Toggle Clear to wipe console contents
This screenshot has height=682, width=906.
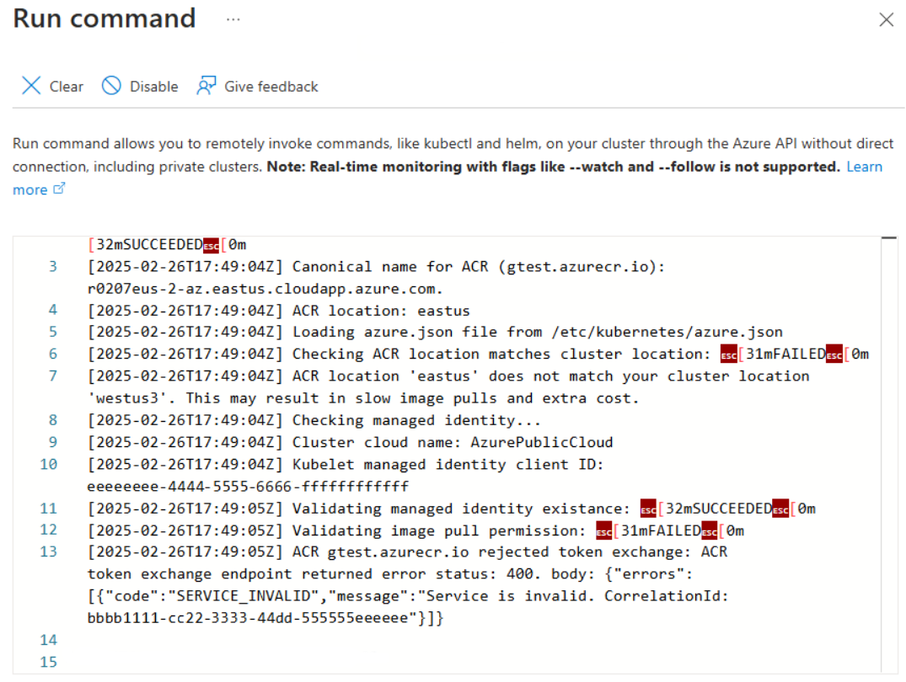point(67,86)
